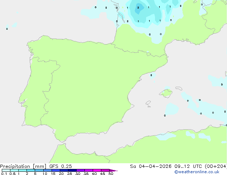Click the 0.1–0.5 mm palest legend swatch
Screen dimensions: 227x175
click(6, 170)
